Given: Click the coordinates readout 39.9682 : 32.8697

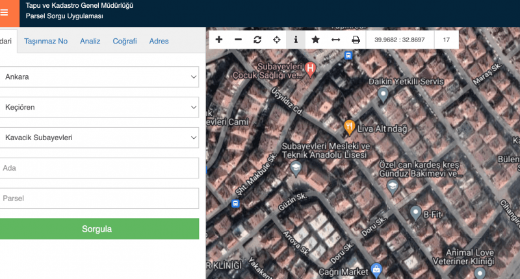Looking at the screenshot, I should point(400,40).
